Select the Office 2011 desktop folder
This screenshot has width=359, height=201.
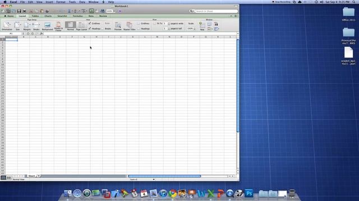[x=348, y=15]
